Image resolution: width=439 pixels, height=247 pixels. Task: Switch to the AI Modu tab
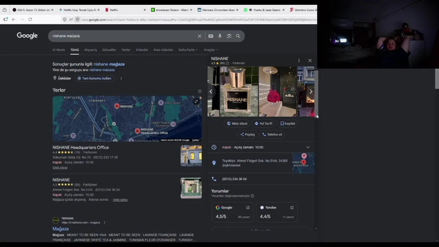(59, 50)
